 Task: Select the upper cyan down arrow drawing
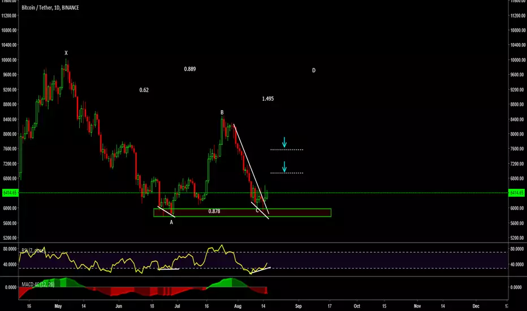pos(284,142)
